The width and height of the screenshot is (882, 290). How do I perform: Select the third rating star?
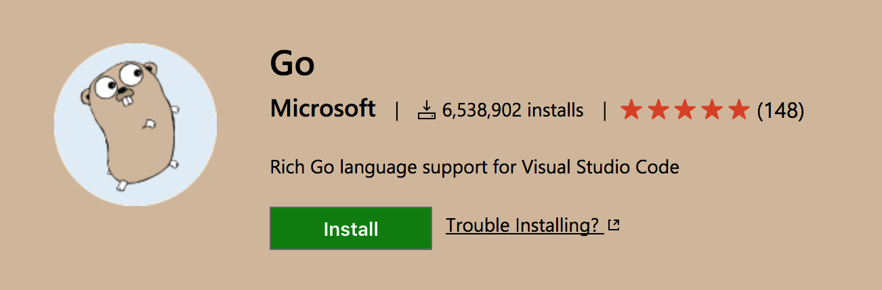pyautogui.click(x=686, y=110)
